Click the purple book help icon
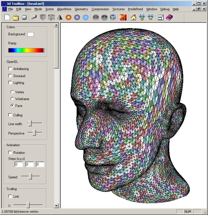Image resolution: width=208 pixels, height=215 pixels. 169,17
